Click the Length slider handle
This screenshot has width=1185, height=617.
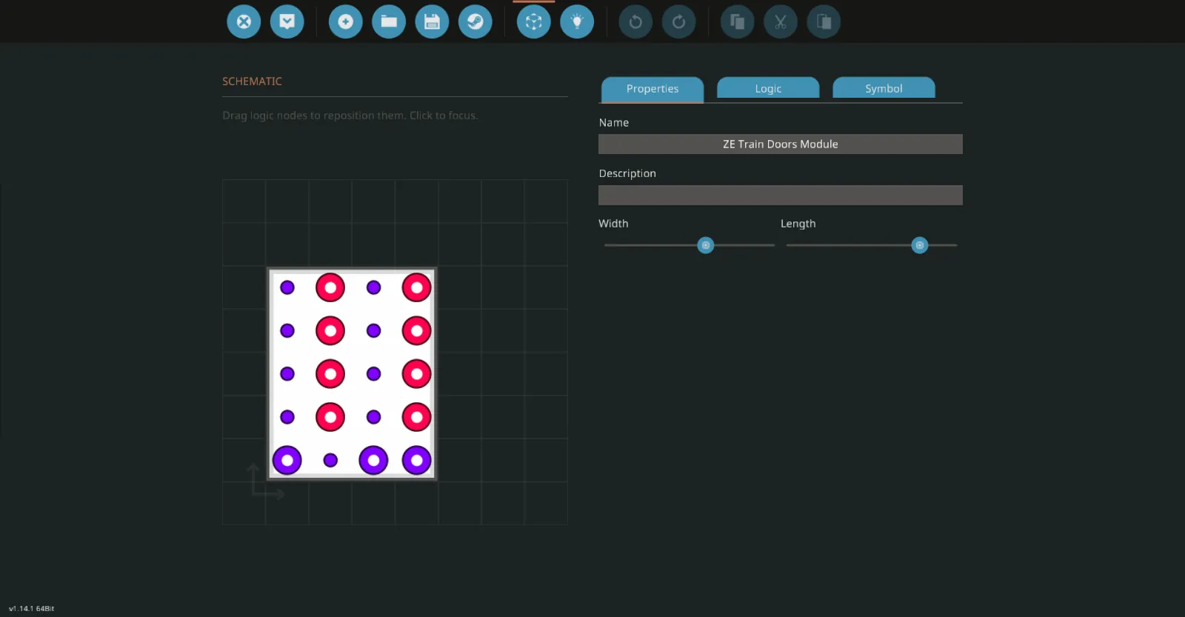coord(919,245)
